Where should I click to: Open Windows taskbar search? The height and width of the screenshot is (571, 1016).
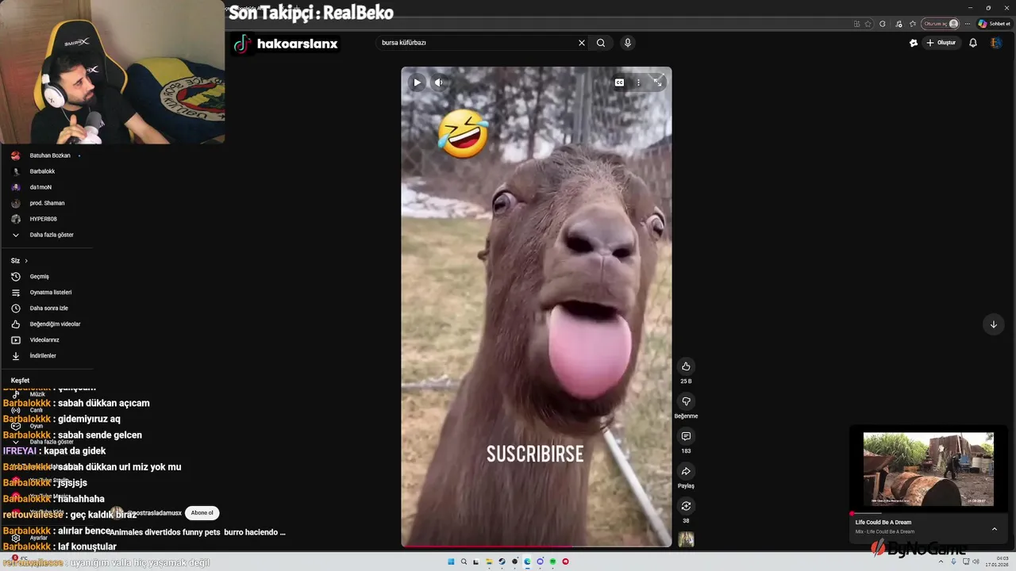(464, 561)
